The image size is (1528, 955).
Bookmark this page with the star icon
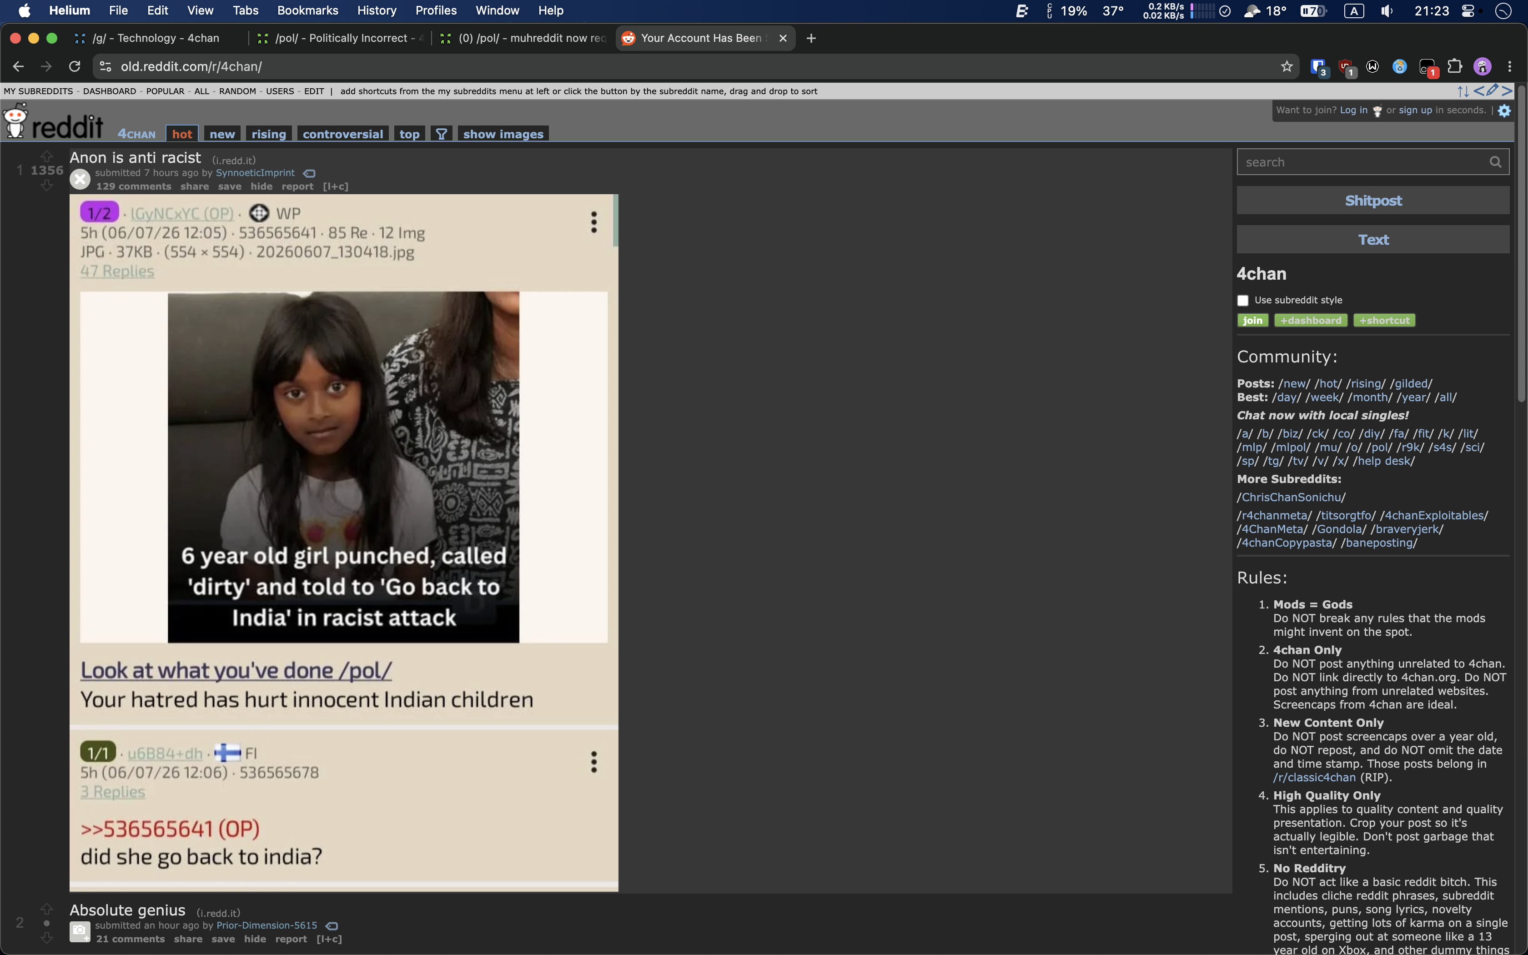pyautogui.click(x=1287, y=66)
